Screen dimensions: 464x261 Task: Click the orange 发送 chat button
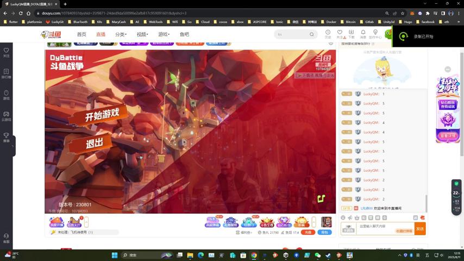coord(420,229)
